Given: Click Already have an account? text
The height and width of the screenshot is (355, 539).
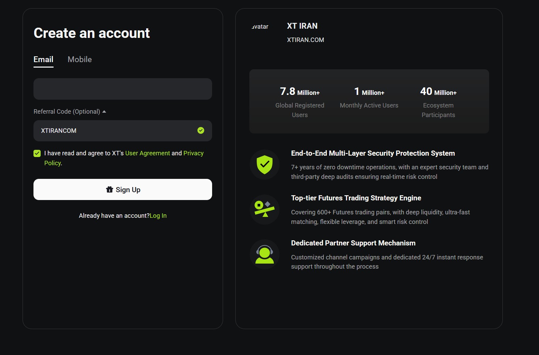Looking at the screenshot, I should [x=114, y=216].
